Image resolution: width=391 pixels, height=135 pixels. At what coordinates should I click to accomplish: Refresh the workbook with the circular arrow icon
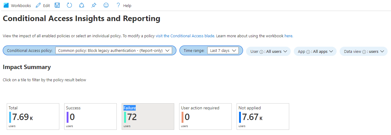[x=69, y=5]
